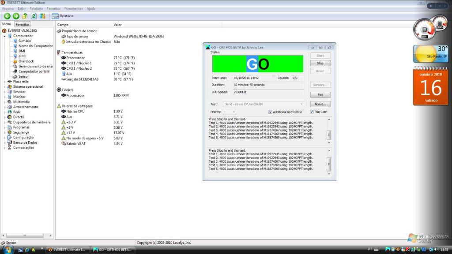Switch to the Favoritos tab in side panel
The height and width of the screenshot is (254, 452).
(x=23, y=25)
